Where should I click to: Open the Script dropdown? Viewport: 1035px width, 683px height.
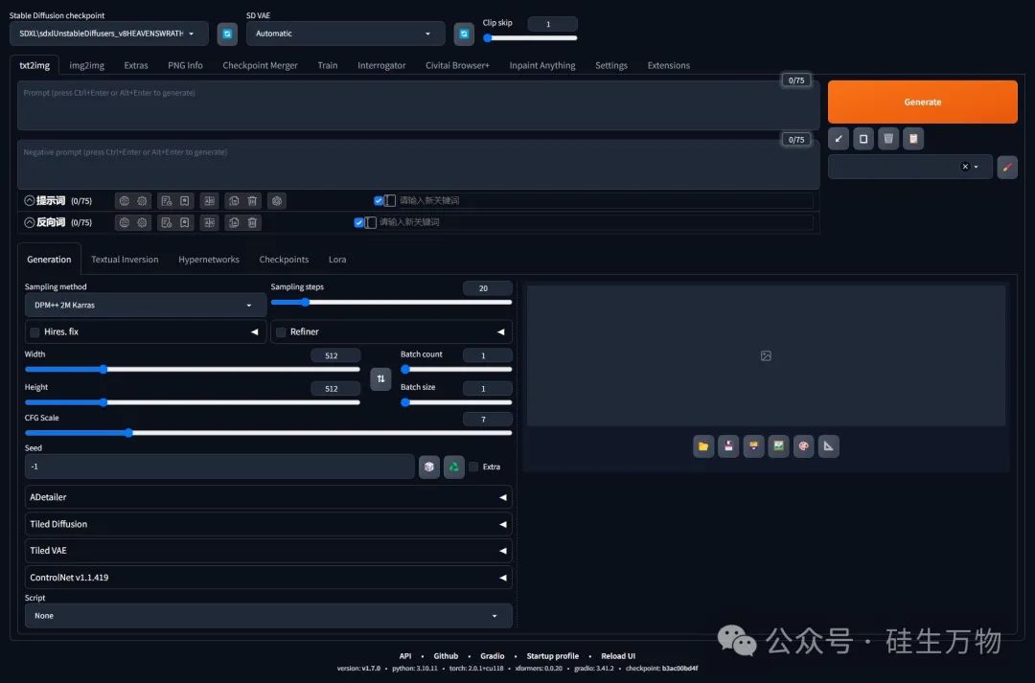pyautogui.click(x=268, y=616)
